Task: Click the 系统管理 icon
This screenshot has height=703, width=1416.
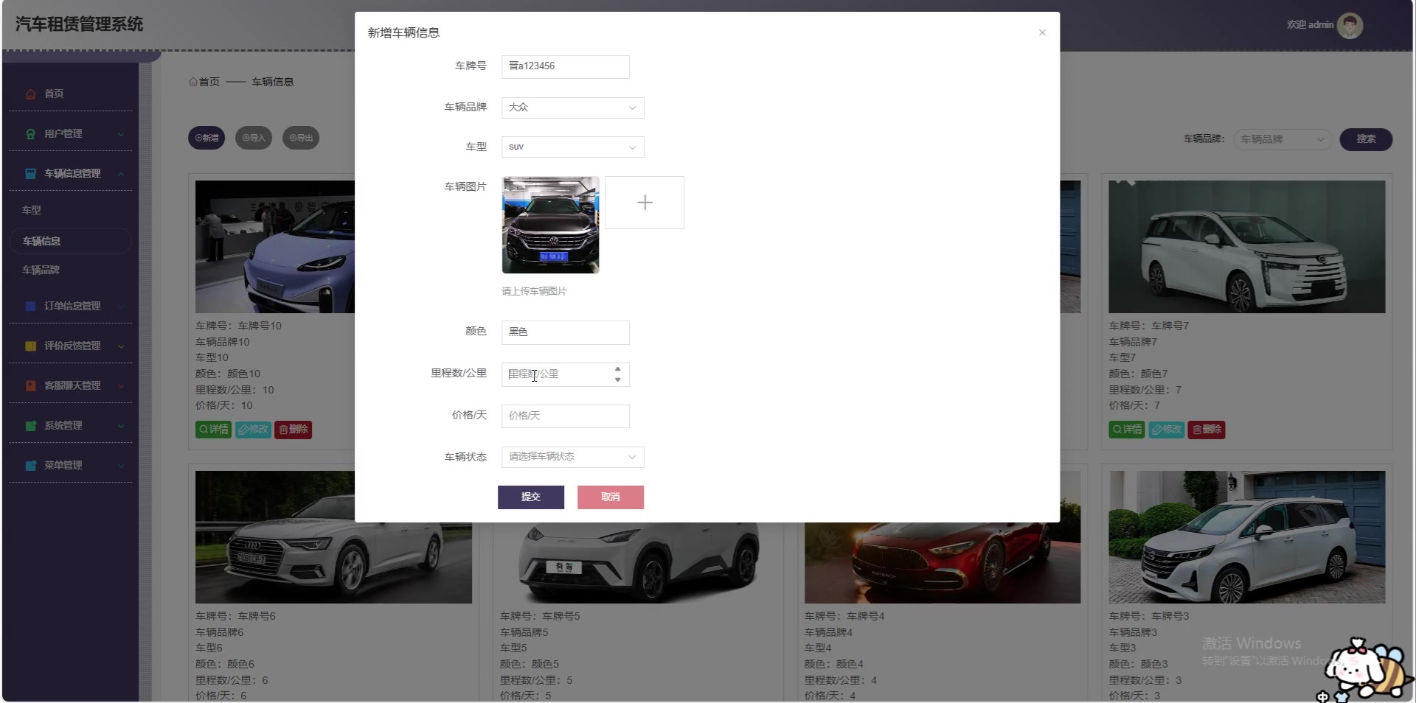Action: 31,426
